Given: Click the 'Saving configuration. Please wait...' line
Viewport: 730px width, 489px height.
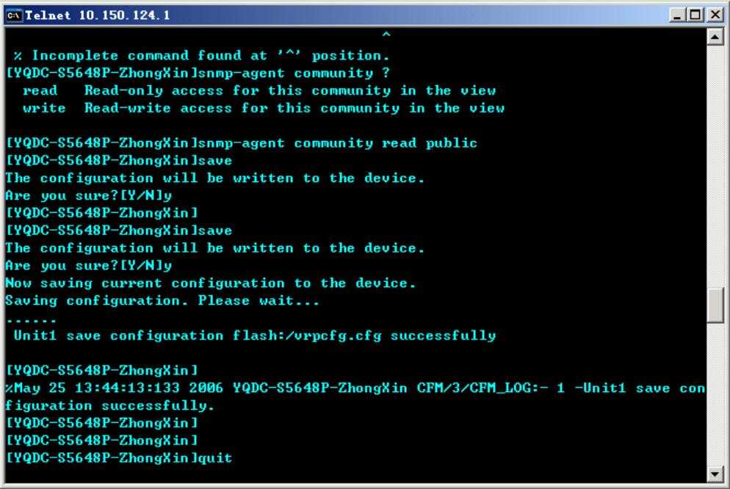Looking at the screenshot, I should [x=162, y=301].
